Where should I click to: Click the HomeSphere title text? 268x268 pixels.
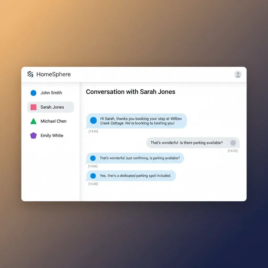coord(53,74)
